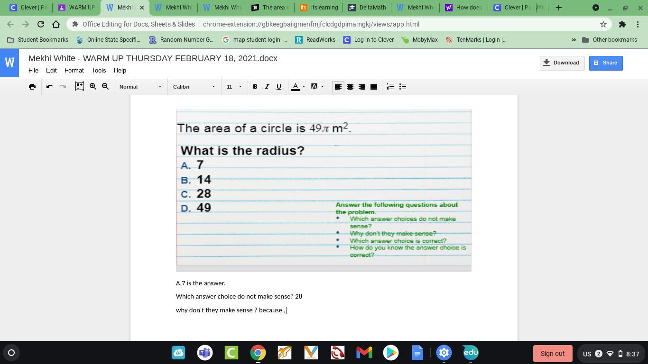Insert a numbered list

[x=390, y=87]
